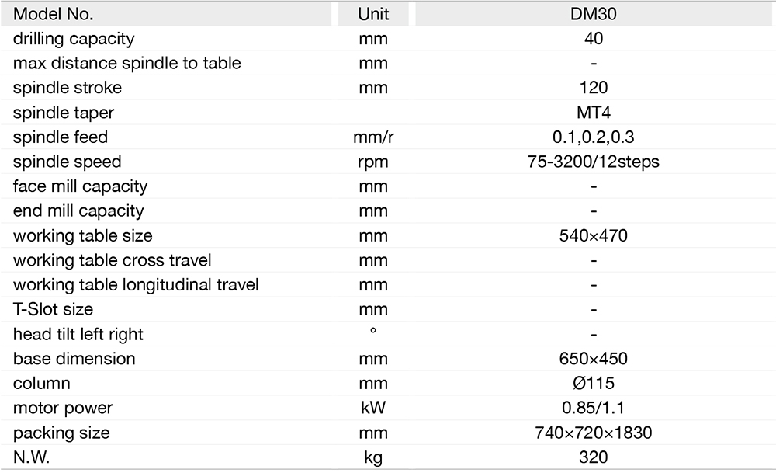Click the "face mill capacity" row label

click(80, 186)
